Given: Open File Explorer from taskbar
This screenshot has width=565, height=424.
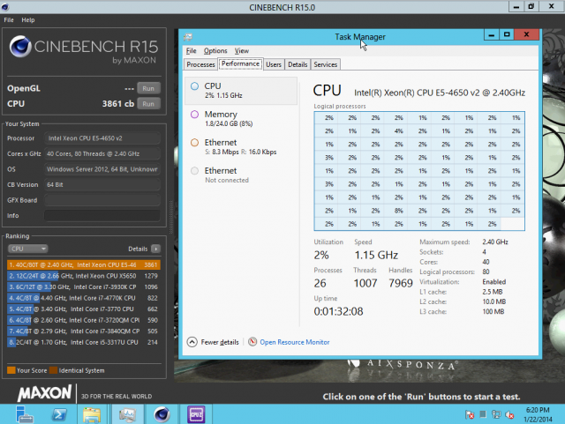Looking at the screenshot, I should (92, 414).
